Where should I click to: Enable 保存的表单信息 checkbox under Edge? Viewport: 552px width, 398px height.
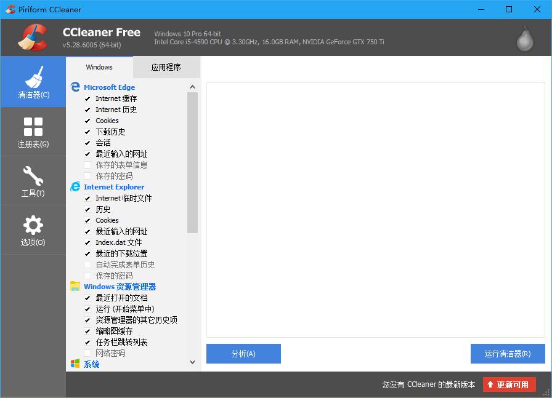87,165
